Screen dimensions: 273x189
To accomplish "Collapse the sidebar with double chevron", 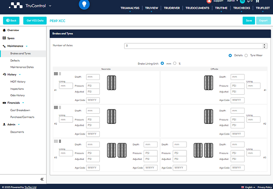I will coord(42,179).
